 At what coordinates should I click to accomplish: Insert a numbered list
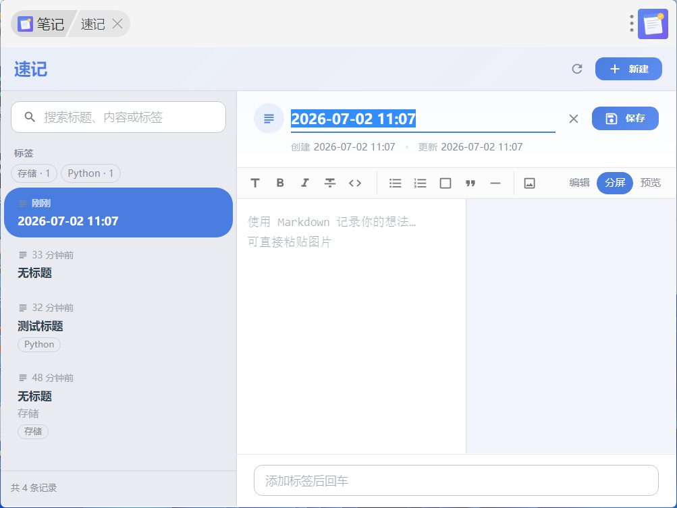(420, 183)
